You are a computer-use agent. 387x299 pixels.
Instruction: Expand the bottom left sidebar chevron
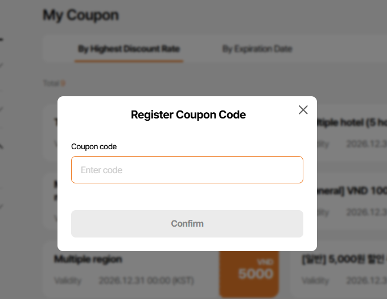(x=1, y=205)
